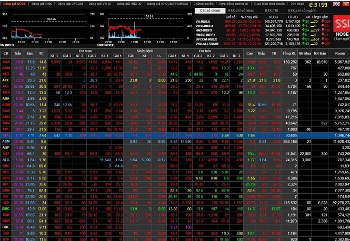Select stock ticker ASP
Viewport: 350px width, 241px height.
(6, 148)
